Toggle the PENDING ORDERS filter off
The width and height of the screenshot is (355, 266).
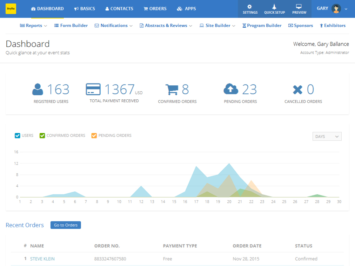[94, 136]
